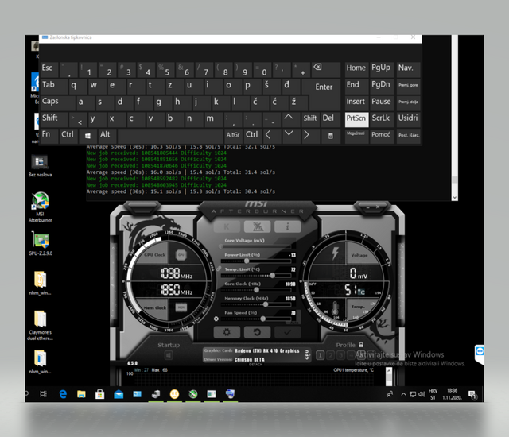
Task: Open Microsoft Store from the taskbar
Action: 99,394
